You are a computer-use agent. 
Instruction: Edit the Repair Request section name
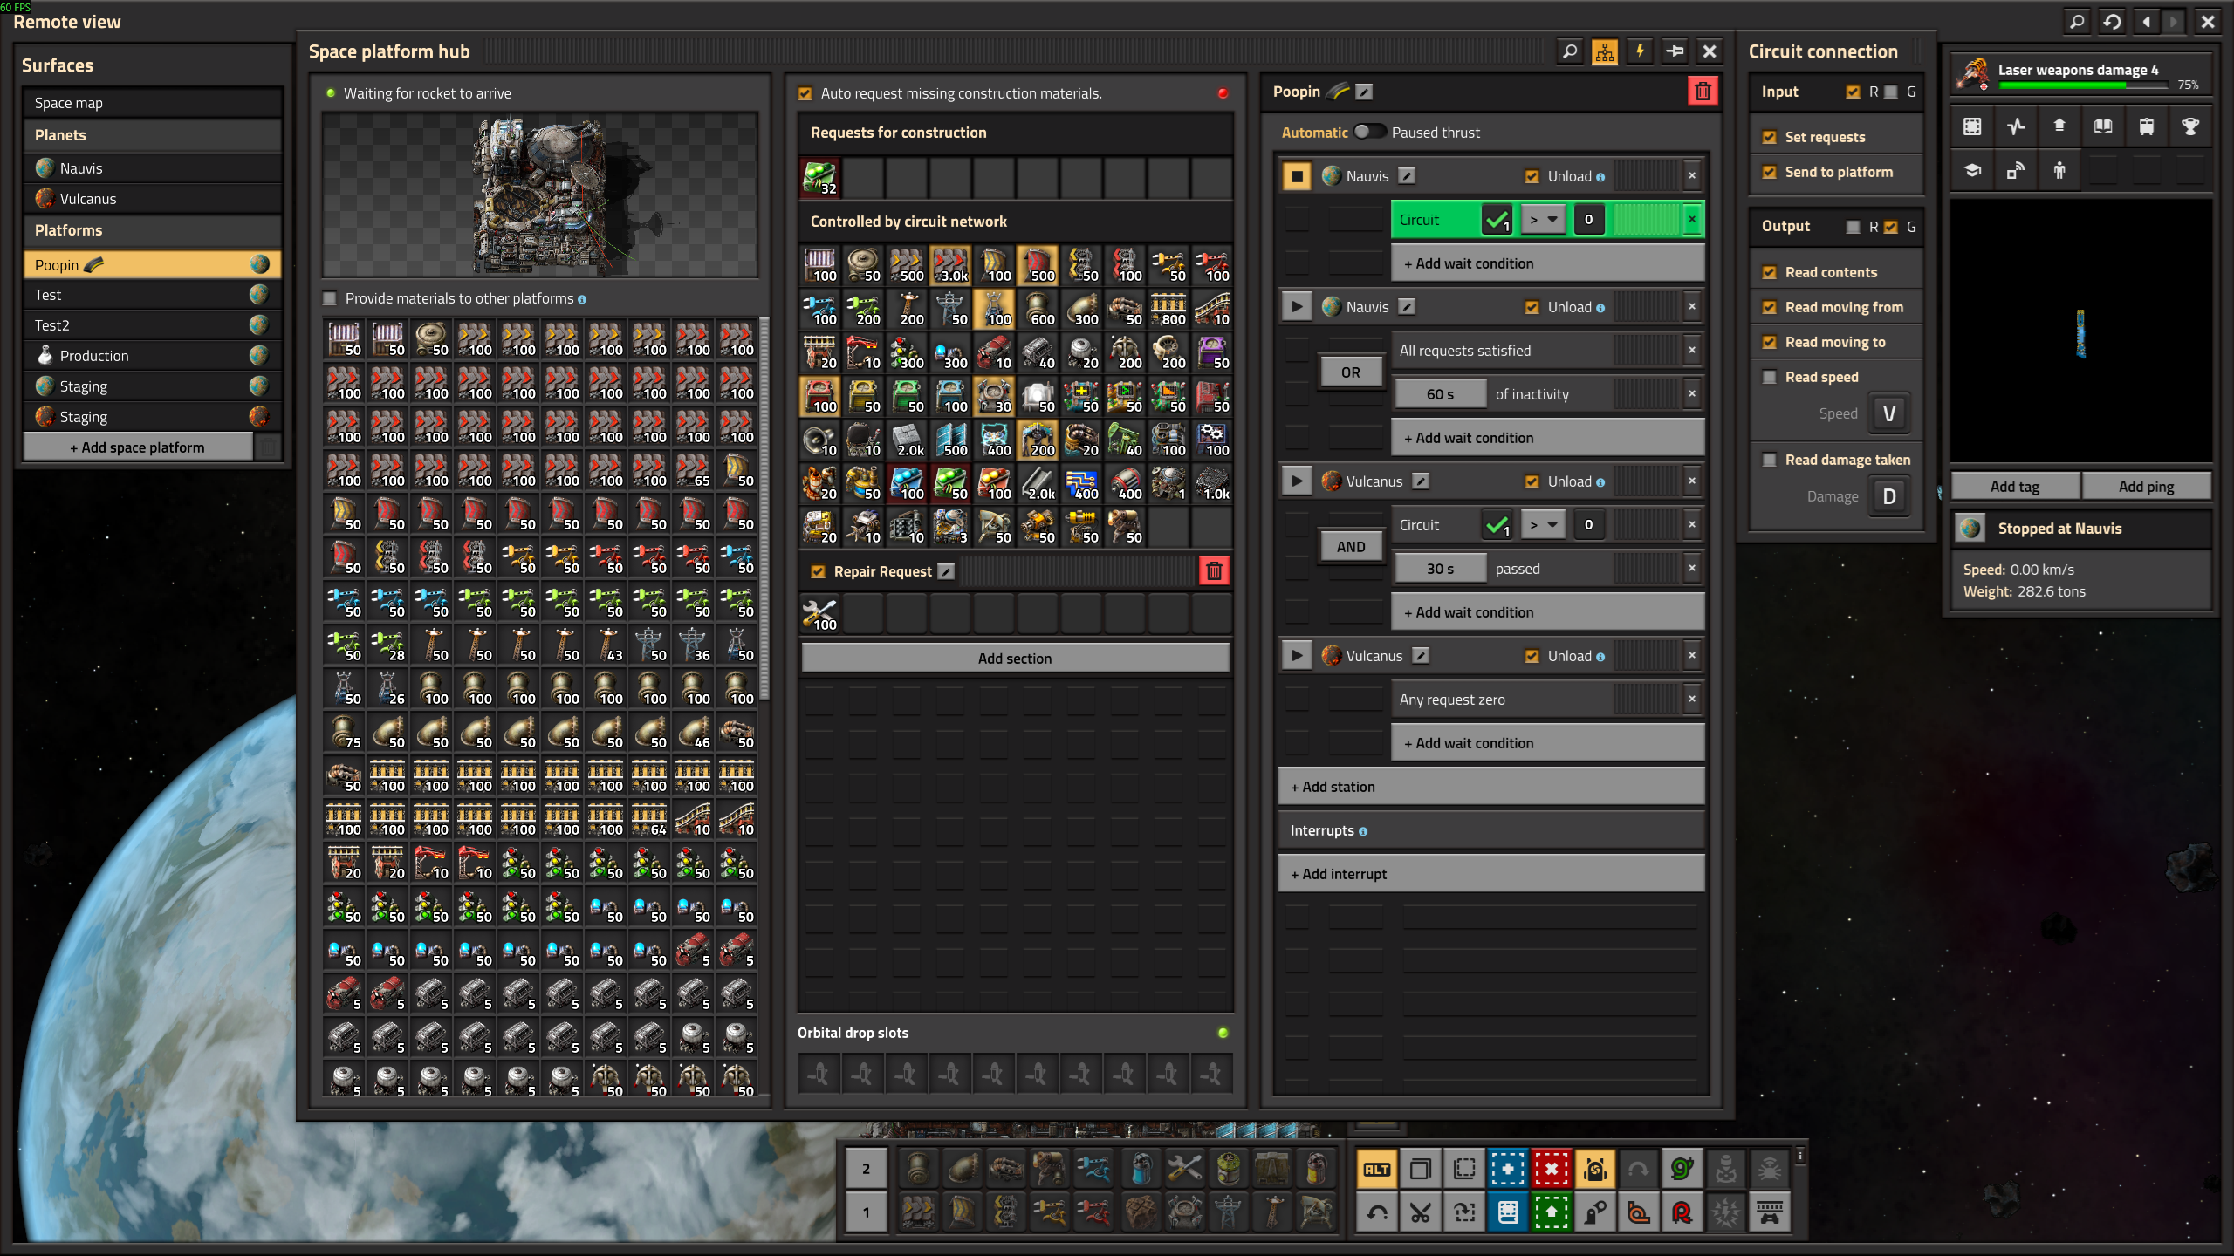[x=946, y=571]
